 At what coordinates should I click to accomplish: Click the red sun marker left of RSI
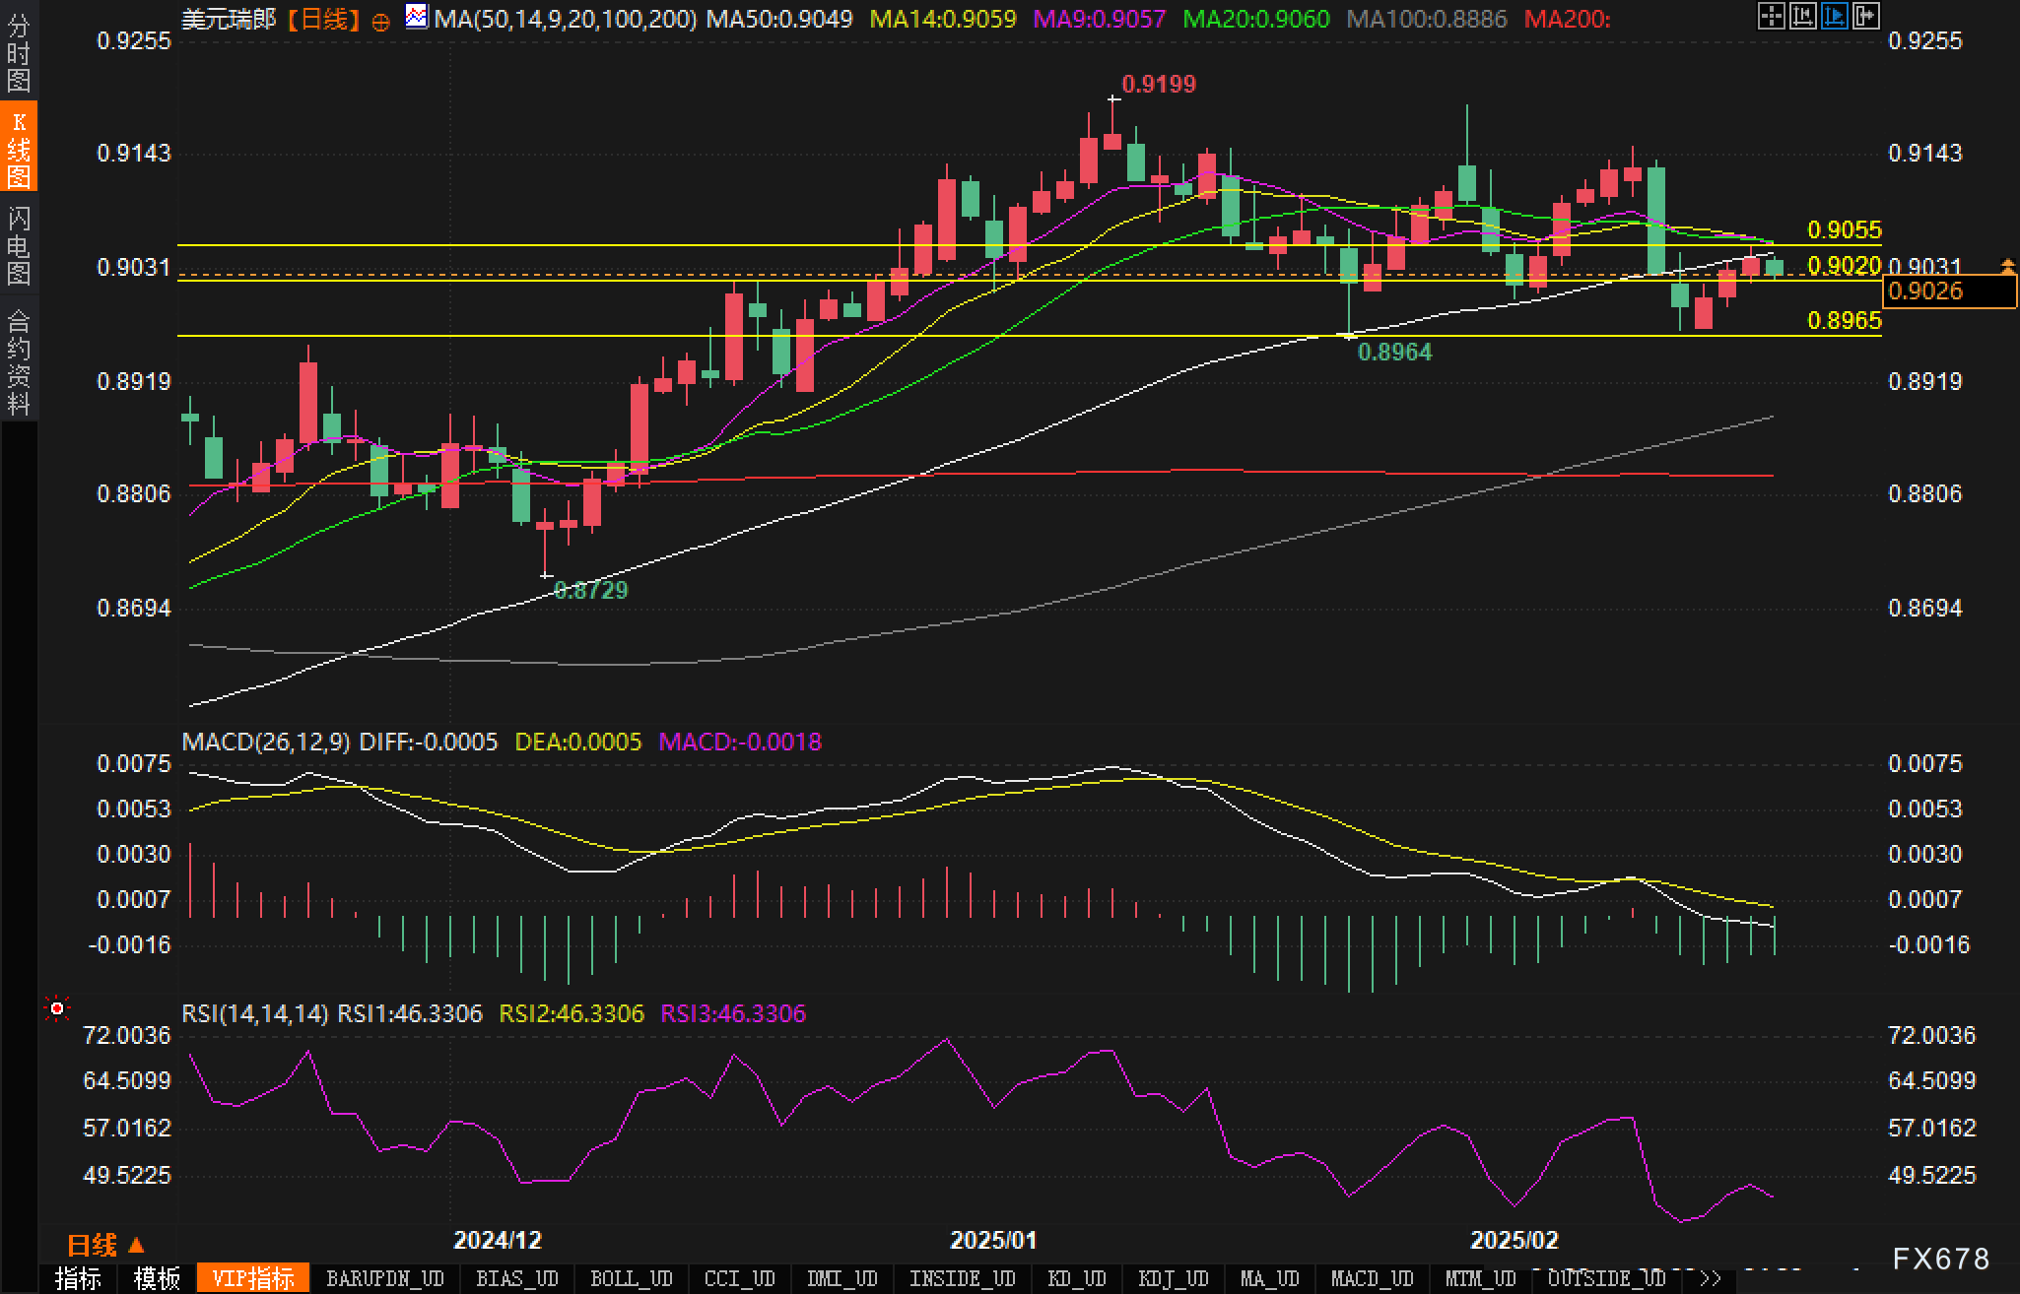coord(57,1008)
